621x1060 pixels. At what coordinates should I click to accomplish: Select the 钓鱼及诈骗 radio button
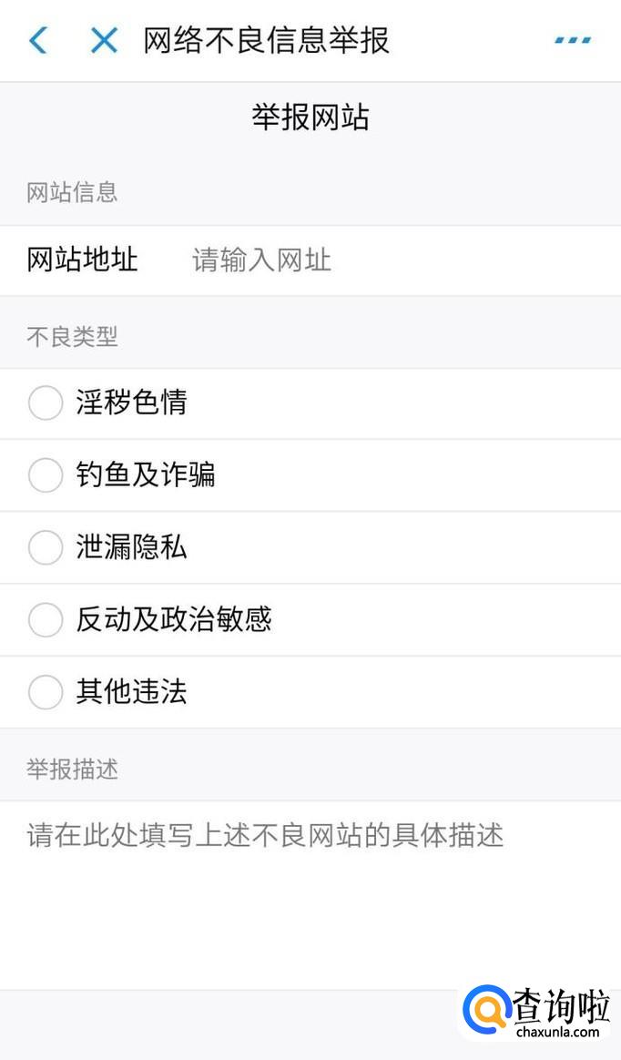(x=45, y=475)
